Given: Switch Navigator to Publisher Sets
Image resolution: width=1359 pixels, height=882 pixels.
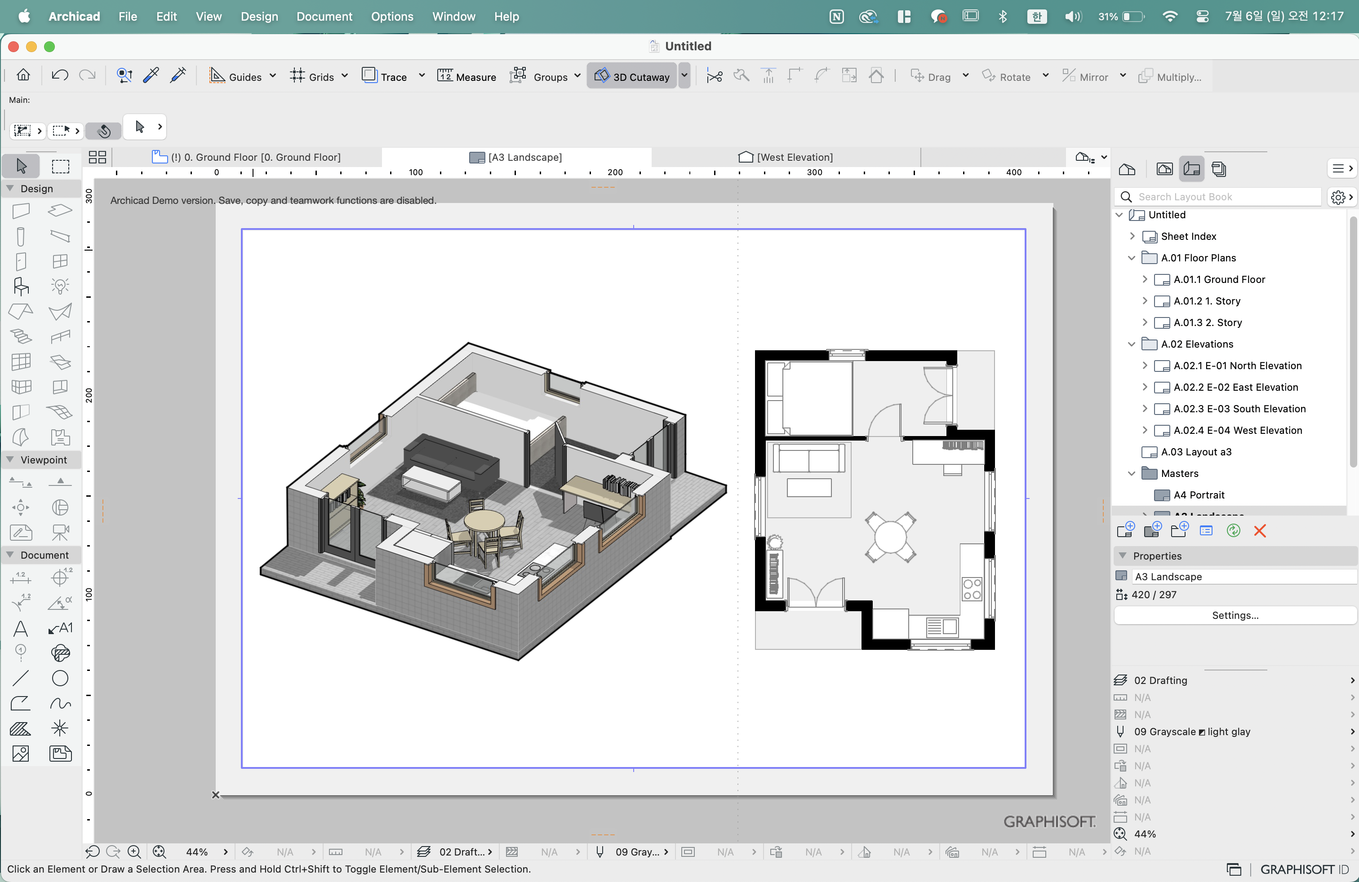Looking at the screenshot, I should click(x=1219, y=169).
